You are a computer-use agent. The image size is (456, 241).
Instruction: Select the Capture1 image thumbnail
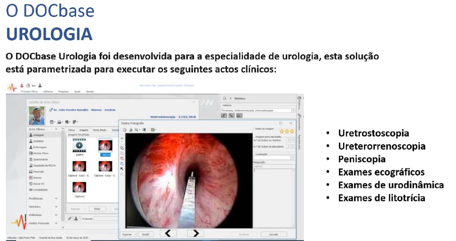(79, 188)
